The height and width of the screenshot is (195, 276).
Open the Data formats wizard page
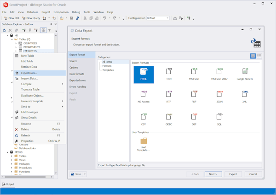point(82,74)
